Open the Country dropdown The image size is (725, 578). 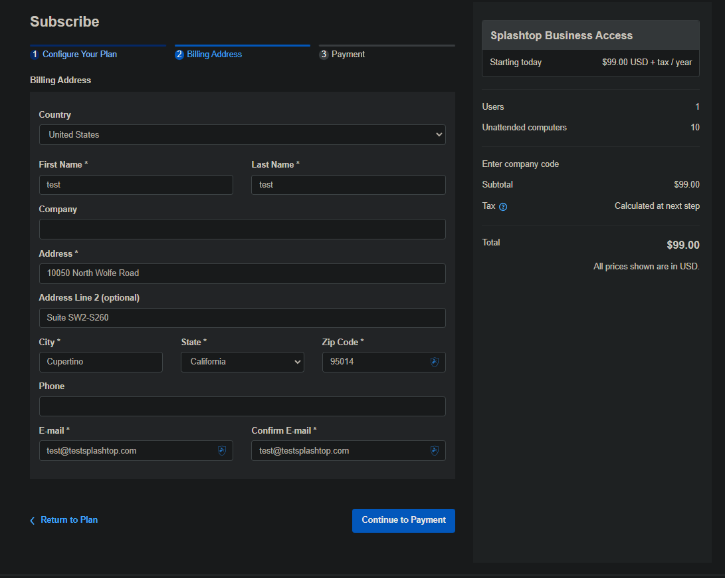tap(242, 135)
